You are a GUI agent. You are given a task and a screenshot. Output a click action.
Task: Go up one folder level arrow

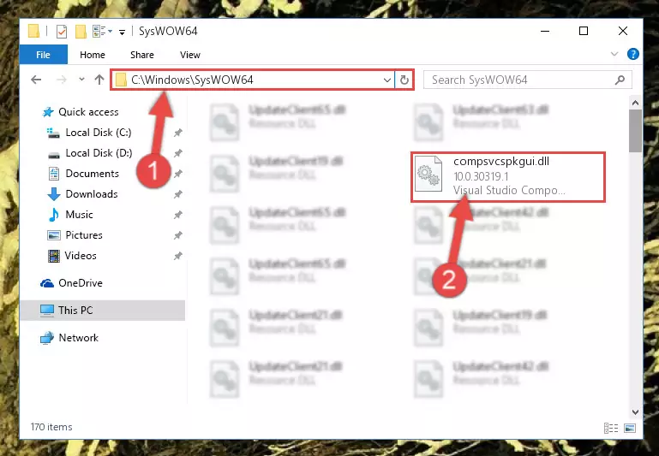pos(99,80)
